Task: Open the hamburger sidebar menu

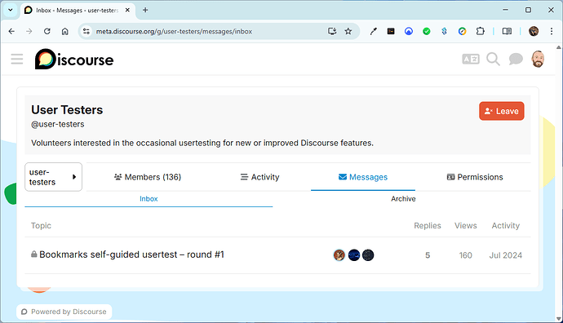Action: 17,59
